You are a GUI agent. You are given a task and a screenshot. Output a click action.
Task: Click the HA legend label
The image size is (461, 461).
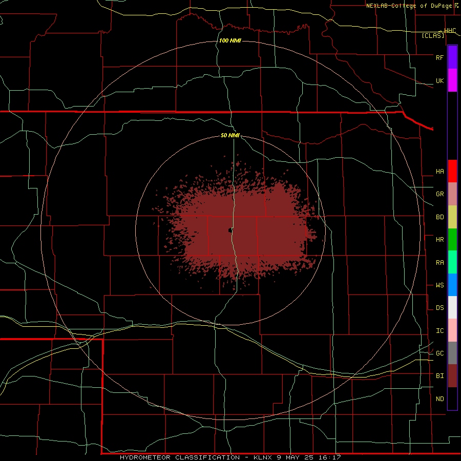click(439, 172)
